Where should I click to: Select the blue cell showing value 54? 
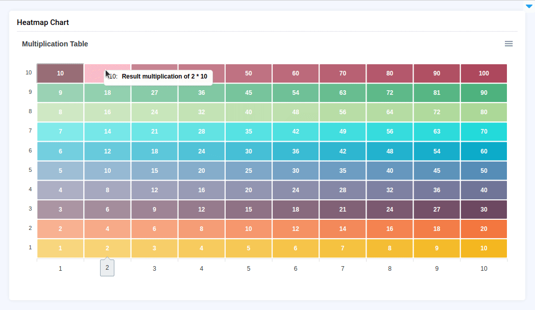(436, 151)
